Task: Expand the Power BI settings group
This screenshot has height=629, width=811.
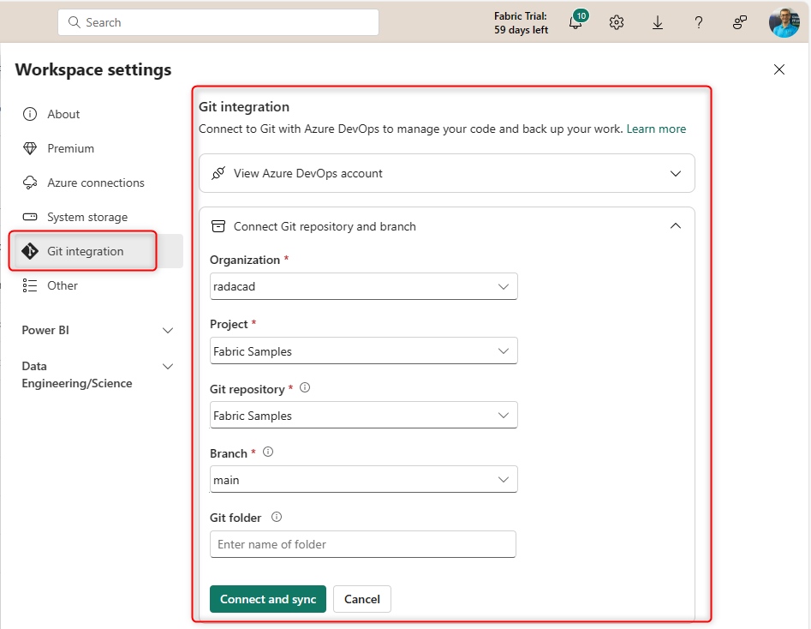Action: 168,331
